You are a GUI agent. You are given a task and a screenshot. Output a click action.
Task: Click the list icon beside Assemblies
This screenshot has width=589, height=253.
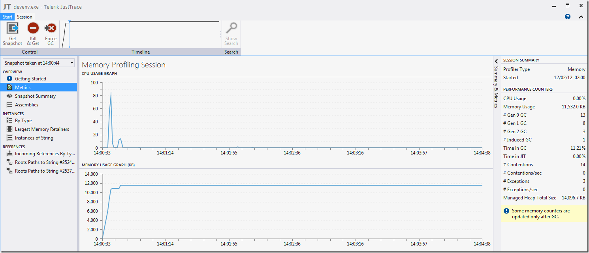point(9,105)
